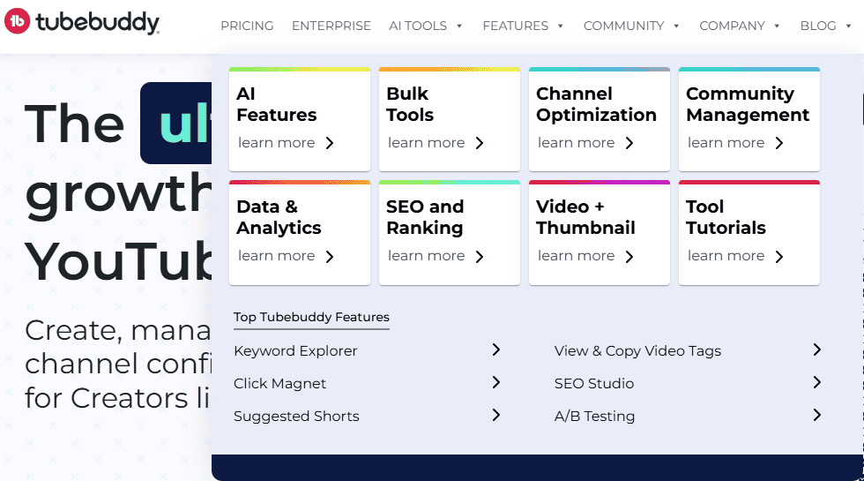
Task: Open the Enterprise page
Action: coord(331,26)
